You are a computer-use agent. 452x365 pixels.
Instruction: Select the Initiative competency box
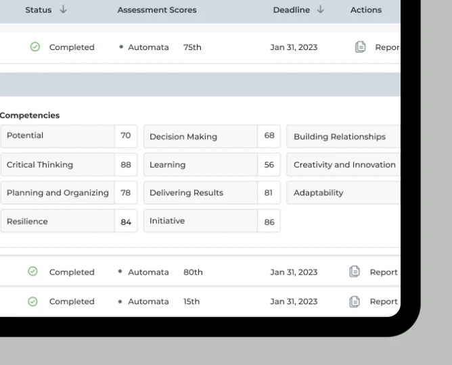(200, 221)
